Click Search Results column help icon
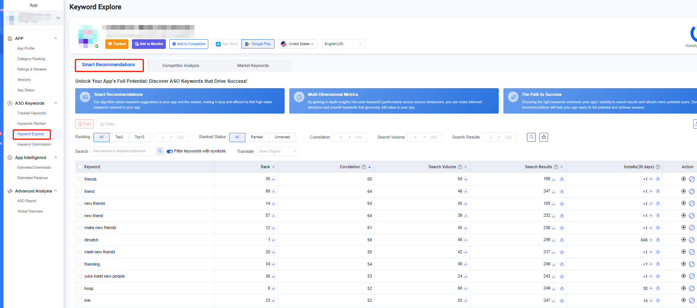This screenshot has width=697, height=308. 556,167
